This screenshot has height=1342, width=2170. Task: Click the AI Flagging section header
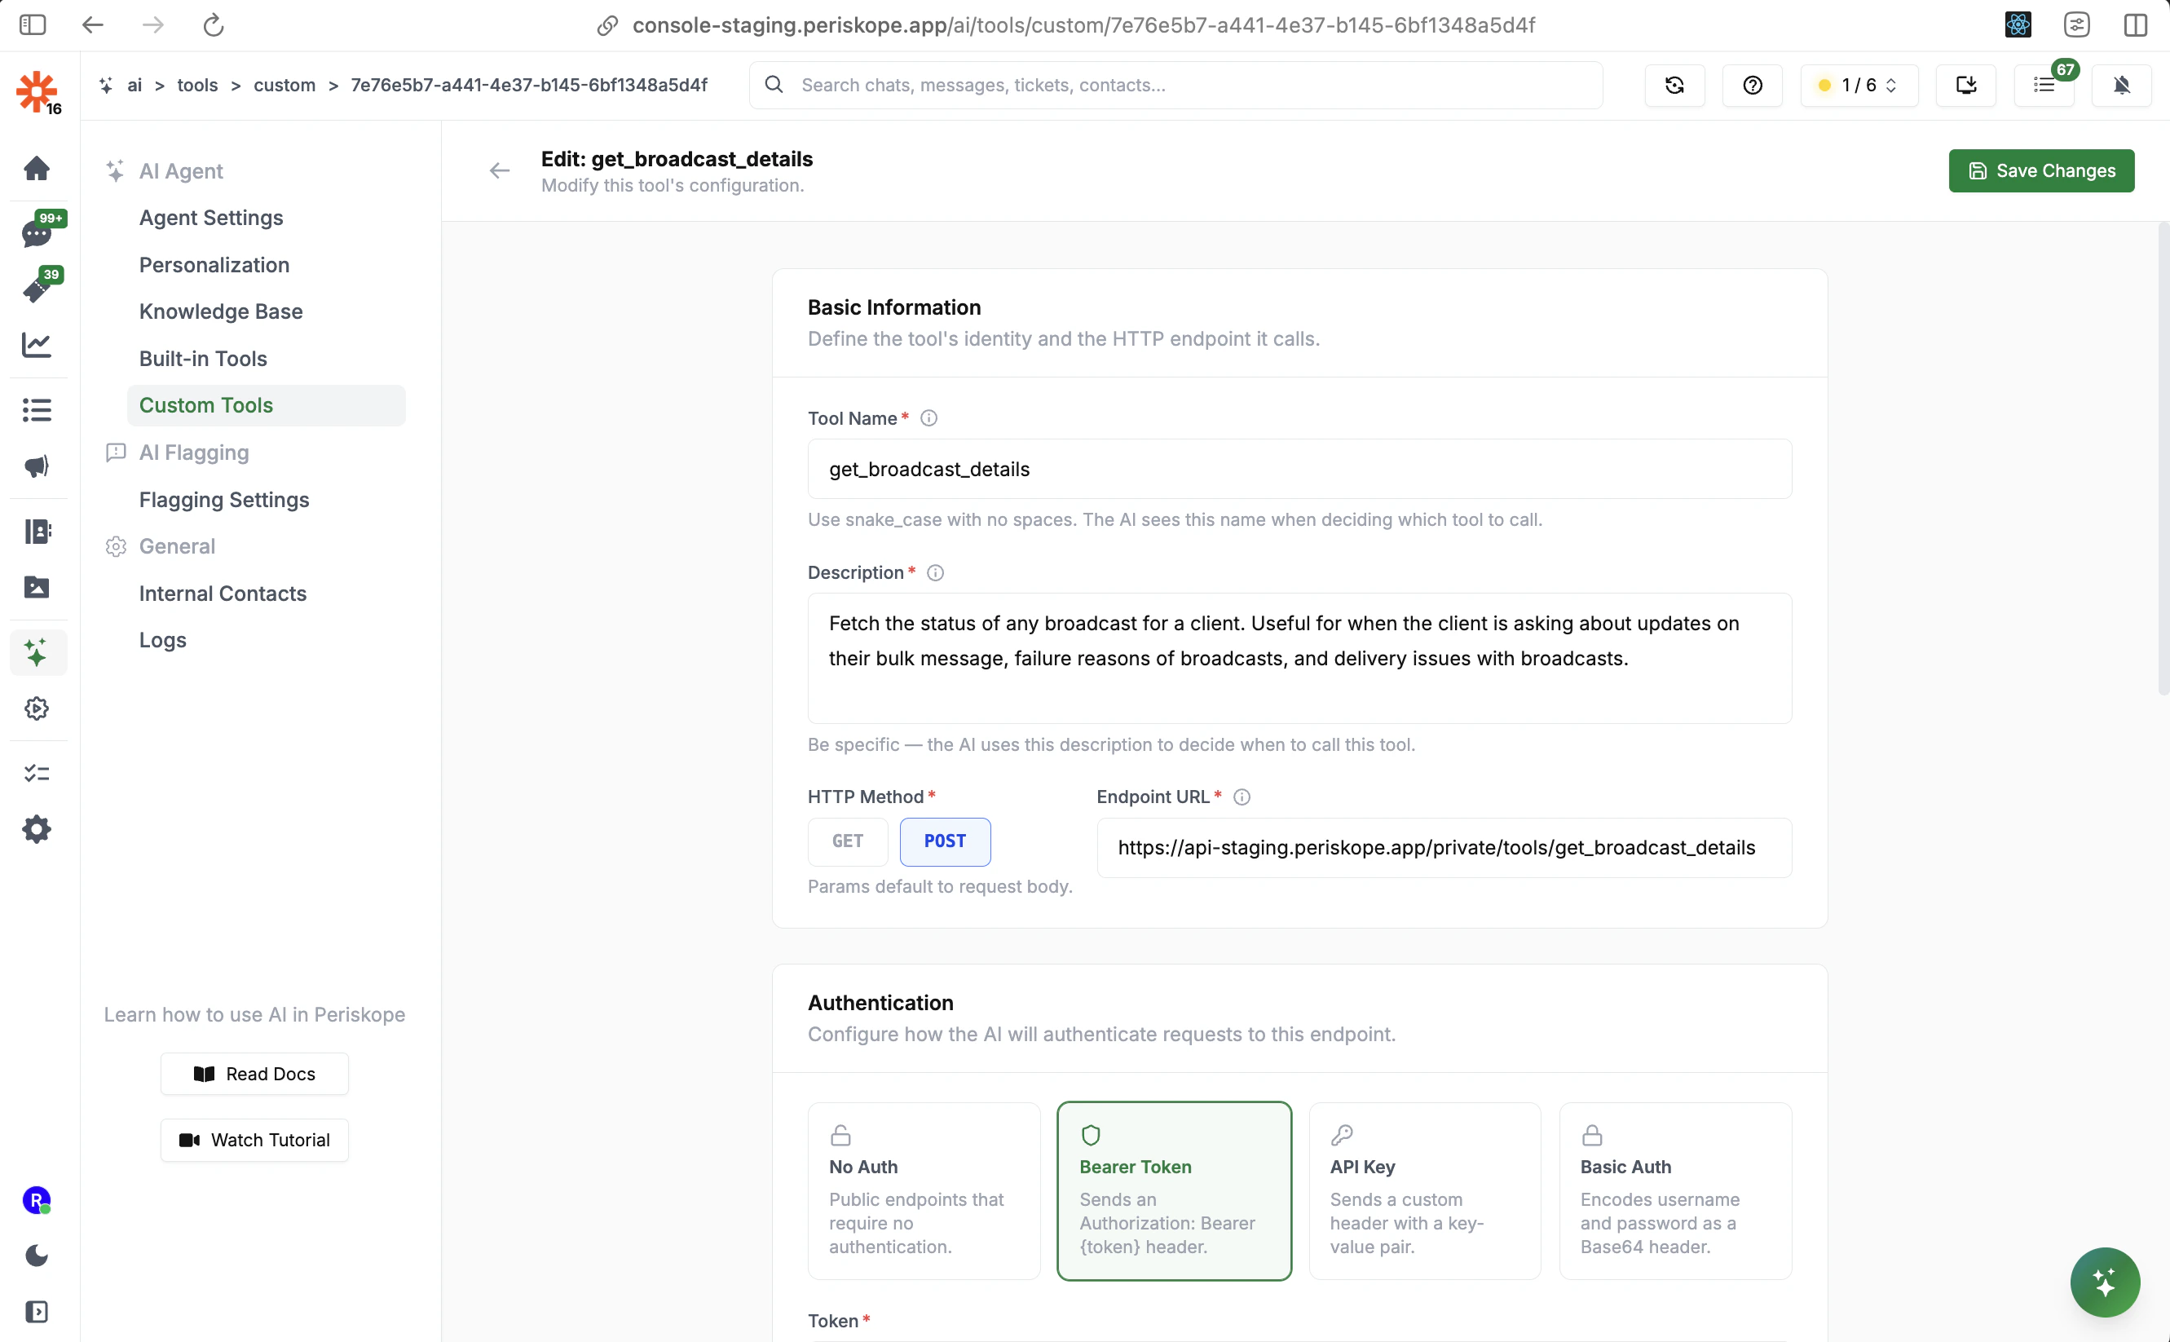(x=194, y=452)
